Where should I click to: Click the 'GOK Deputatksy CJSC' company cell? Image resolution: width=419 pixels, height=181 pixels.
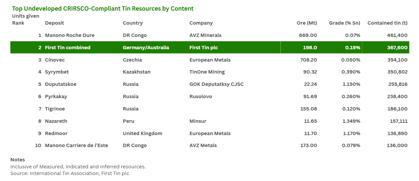click(x=216, y=84)
